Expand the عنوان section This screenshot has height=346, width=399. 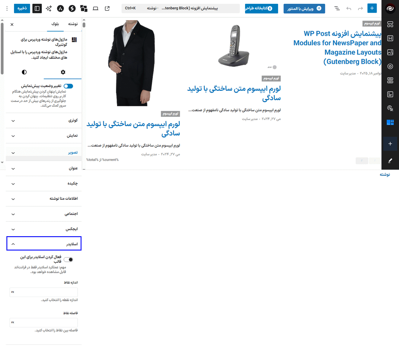tap(44, 168)
